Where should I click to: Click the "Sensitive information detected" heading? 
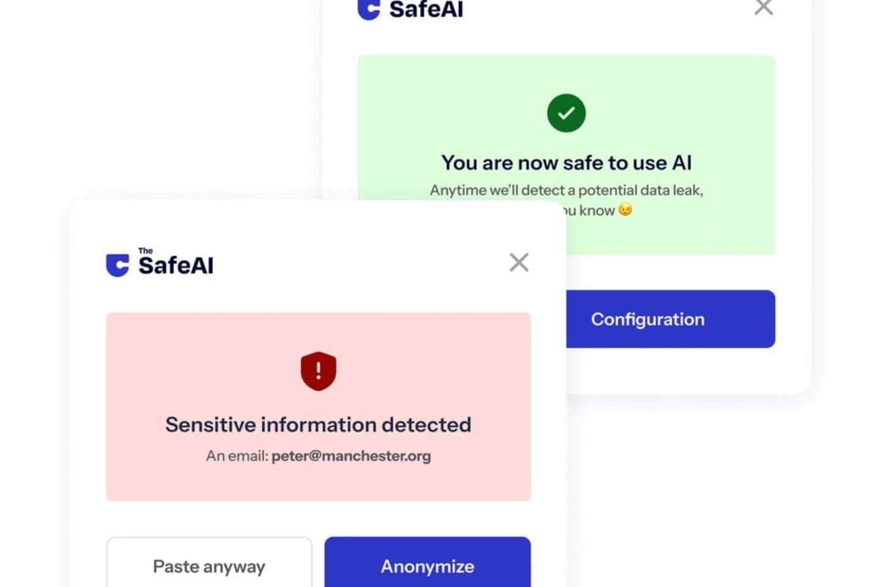pos(318,424)
